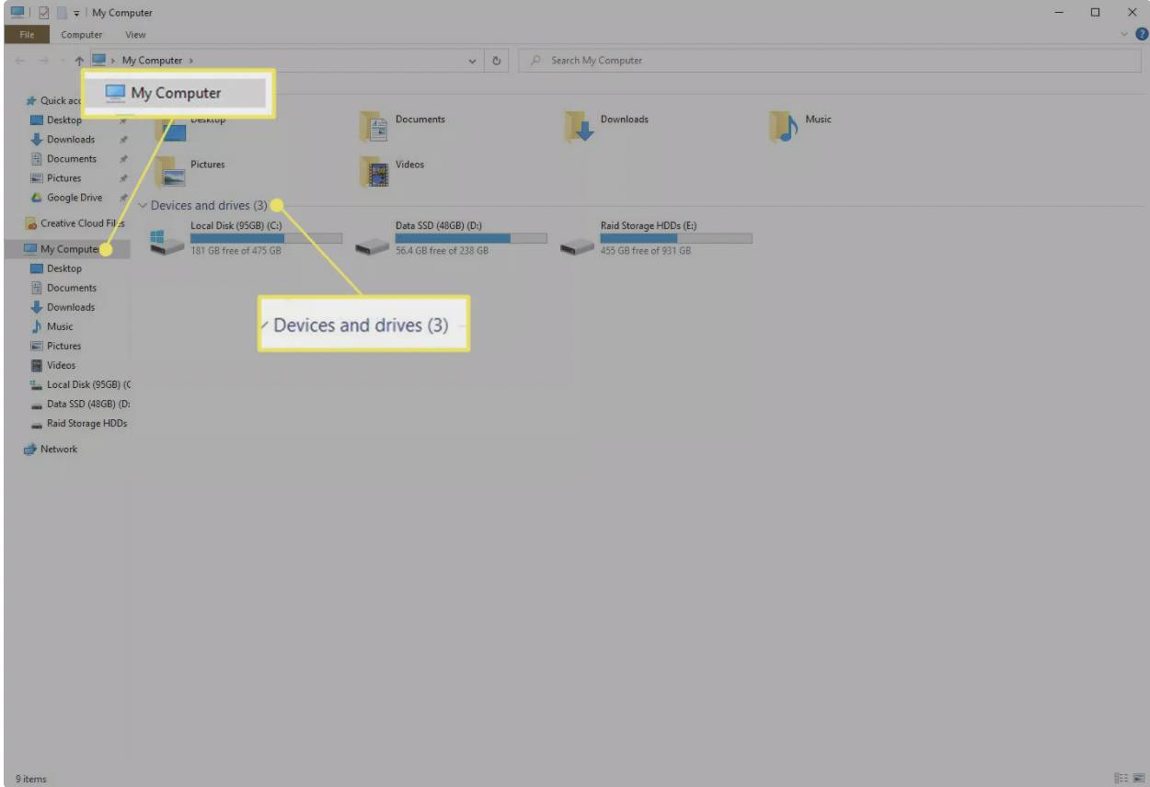Open the Computer ribbon tab
Image resolution: width=1150 pixels, height=787 pixels.
pos(82,35)
